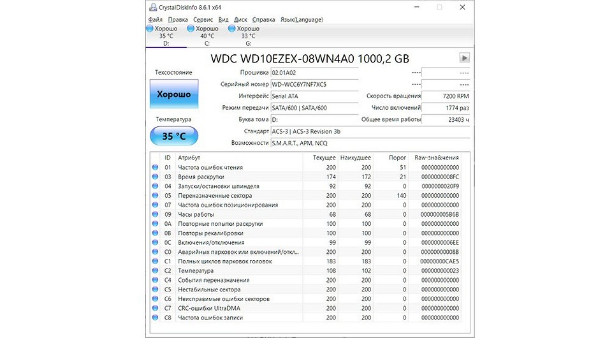Click the Raw-значения column header
612x338 pixels.
point(434,158)
